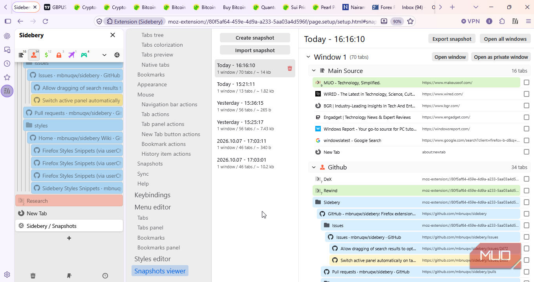Check the box for the Rewind row
Viewport: 534px width, 282px height.
pos(527,191)
